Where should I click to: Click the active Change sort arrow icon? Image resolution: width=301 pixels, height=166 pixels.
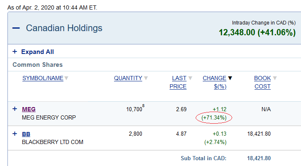tap(230, 78)
